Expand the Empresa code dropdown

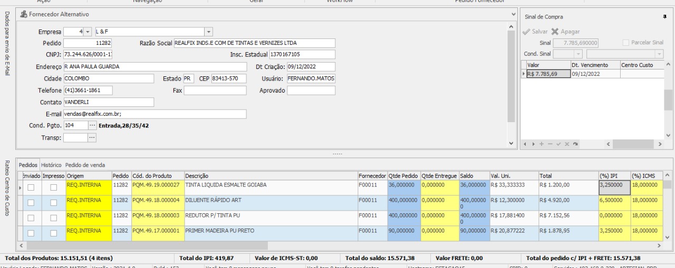[x=88, y=32]
